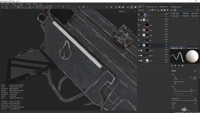Toggle flow pen pressure in top toolbar
This screenshot has height=113, width=200.
pyautogui.click(x=33, y=7)
